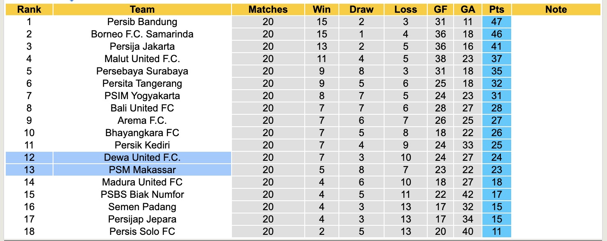607x241 pixels.
Task: Select the Draw column header
Action: 361,9
